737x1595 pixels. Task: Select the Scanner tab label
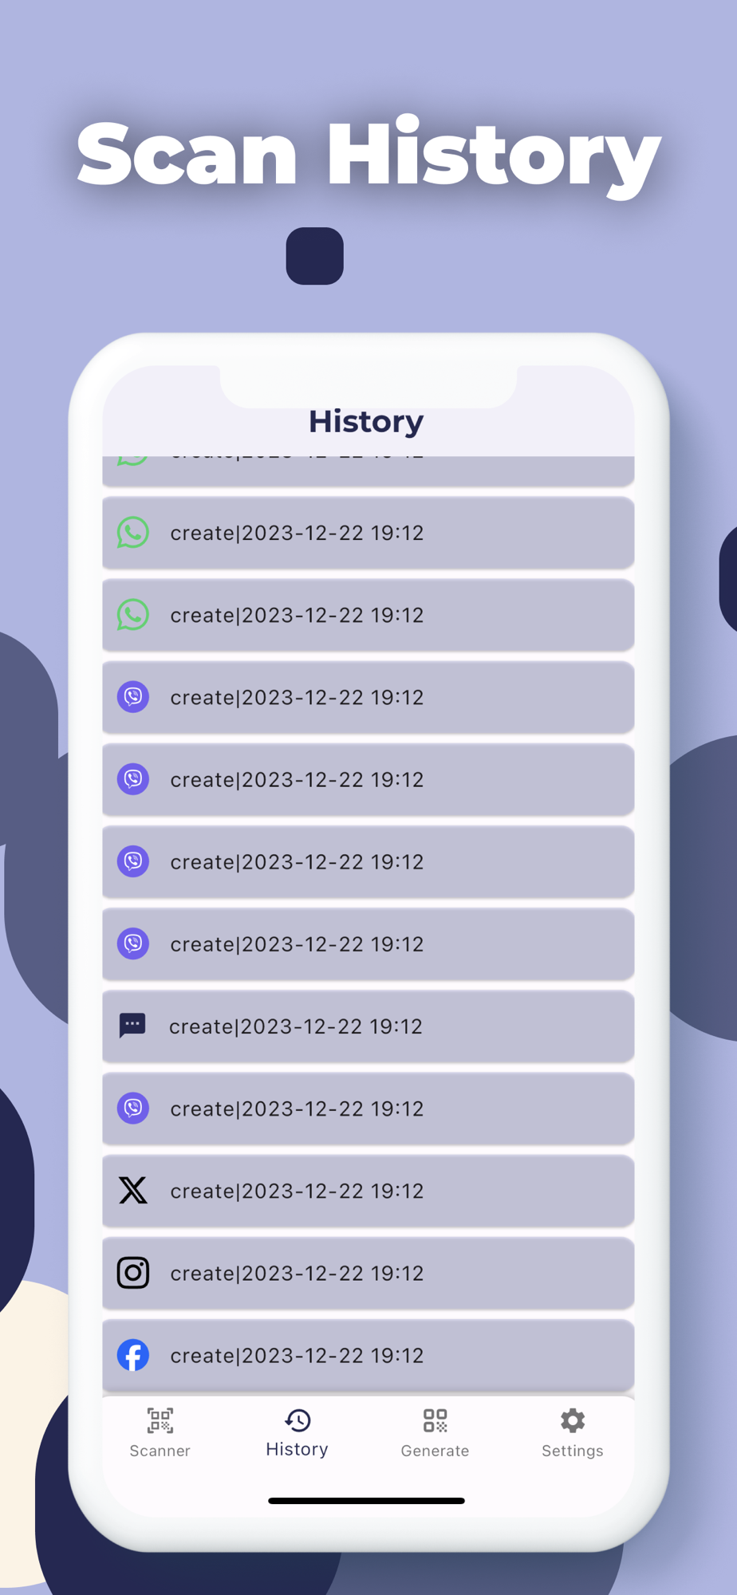tap(160, 1451)
